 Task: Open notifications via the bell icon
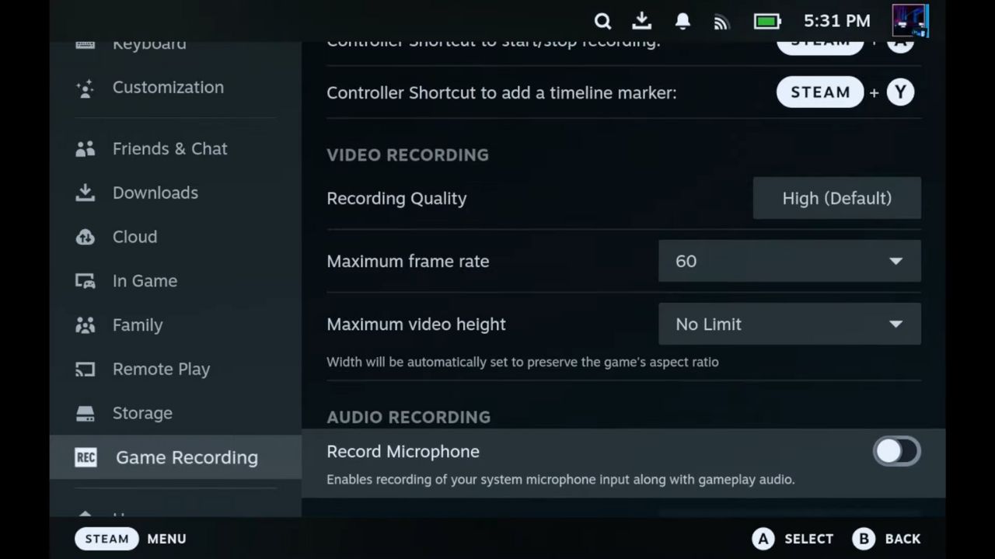tap(683, 21)
